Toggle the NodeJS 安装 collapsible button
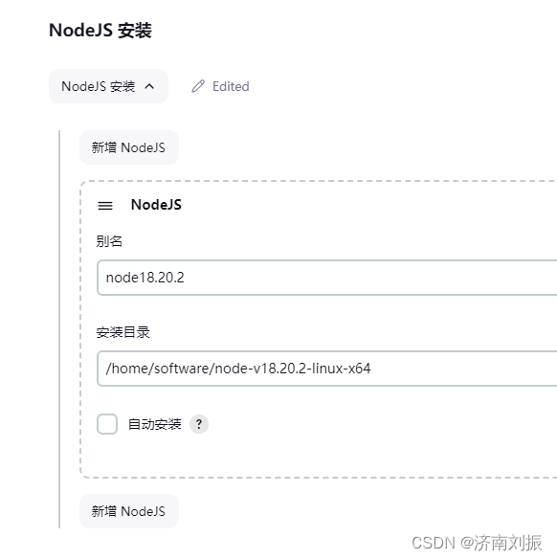Viewport: 557px width, 560px height. (x=108, y=86)
